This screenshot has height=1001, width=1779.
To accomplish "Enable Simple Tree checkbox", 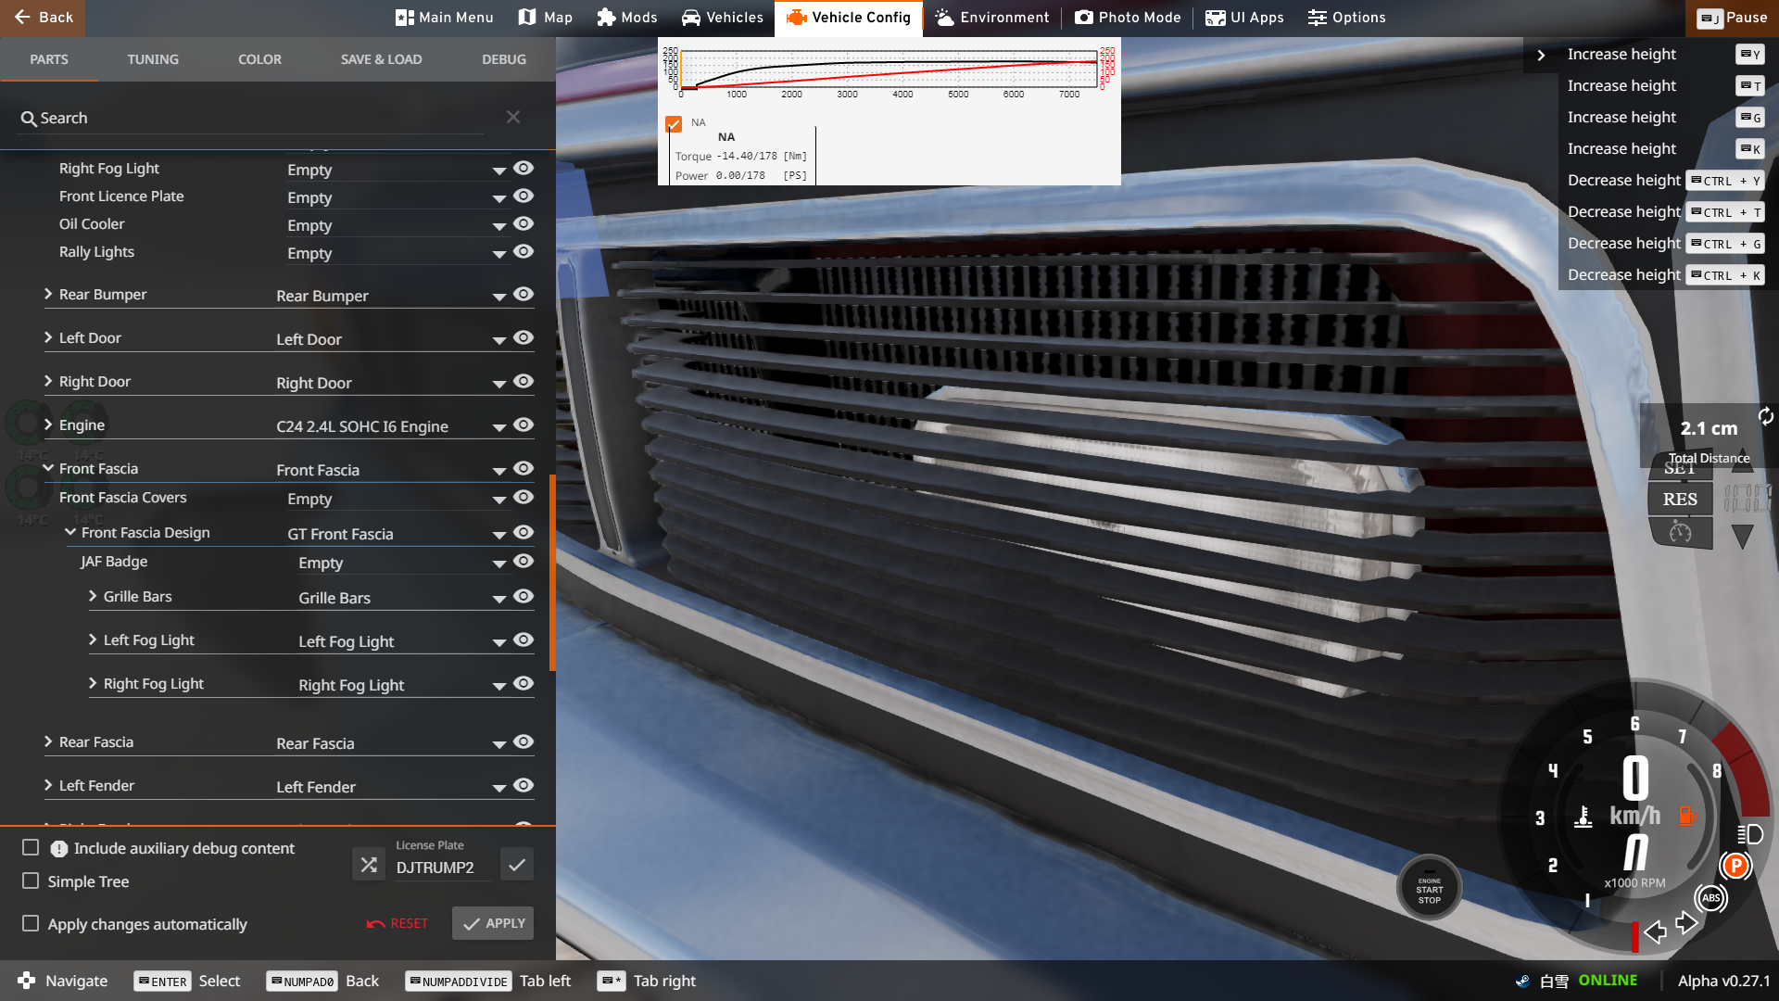I will click(31, 881).
